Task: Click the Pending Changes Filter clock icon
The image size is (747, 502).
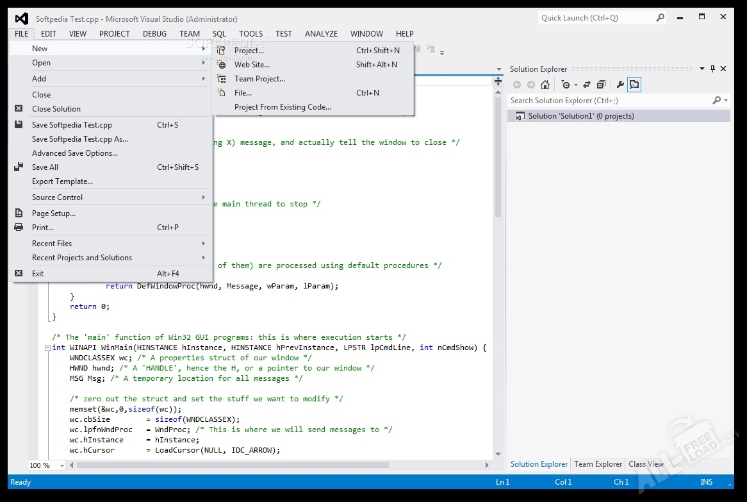Action: [x=566, y=85]
